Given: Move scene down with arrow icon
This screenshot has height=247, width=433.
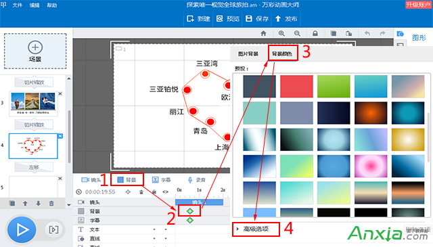Looking at the screenshot, I should tap(38, 203).
